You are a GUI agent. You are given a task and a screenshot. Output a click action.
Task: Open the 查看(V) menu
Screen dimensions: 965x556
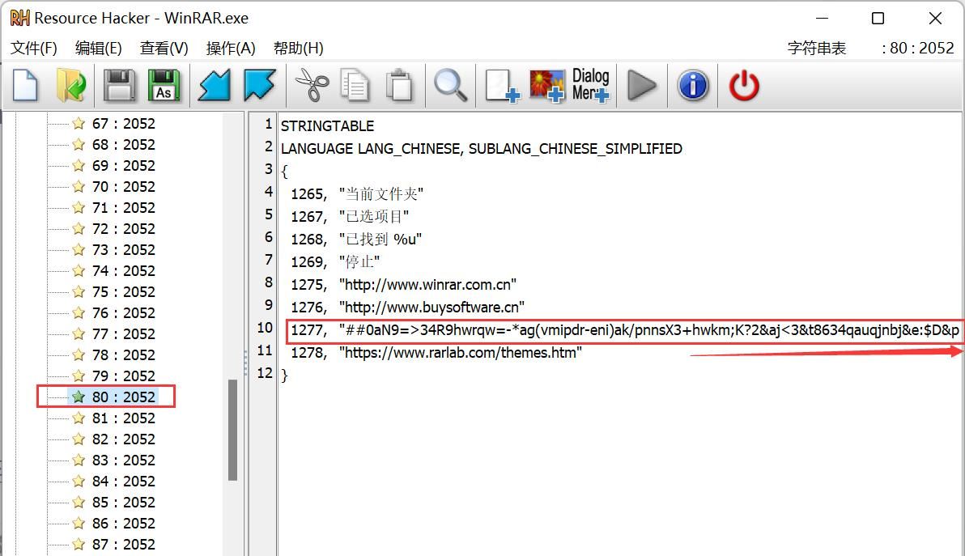(x=164, y=48)
